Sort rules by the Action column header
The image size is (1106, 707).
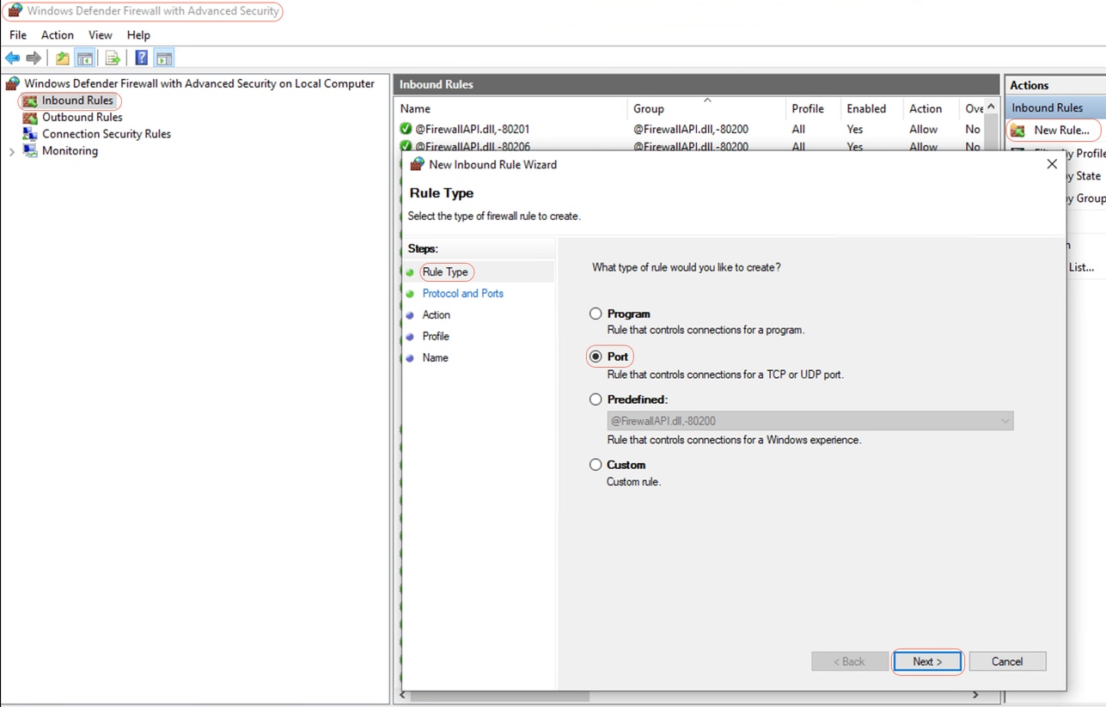pos(931,108)
